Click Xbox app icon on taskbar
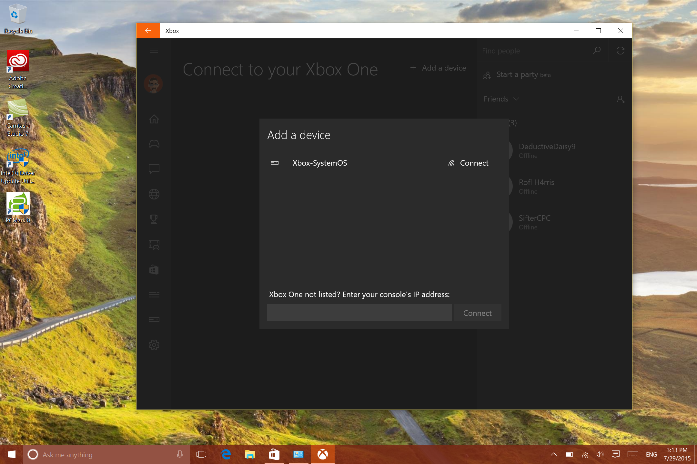 click(323, 455)
